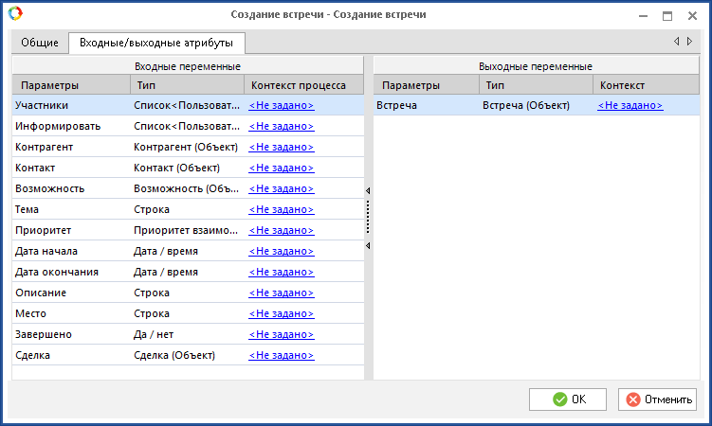Image resolution: width=712 pixels, height=426 pixels.
Task: Click the Контекст процесса column header
Action: pyautogui.click(x=298, y=85)
